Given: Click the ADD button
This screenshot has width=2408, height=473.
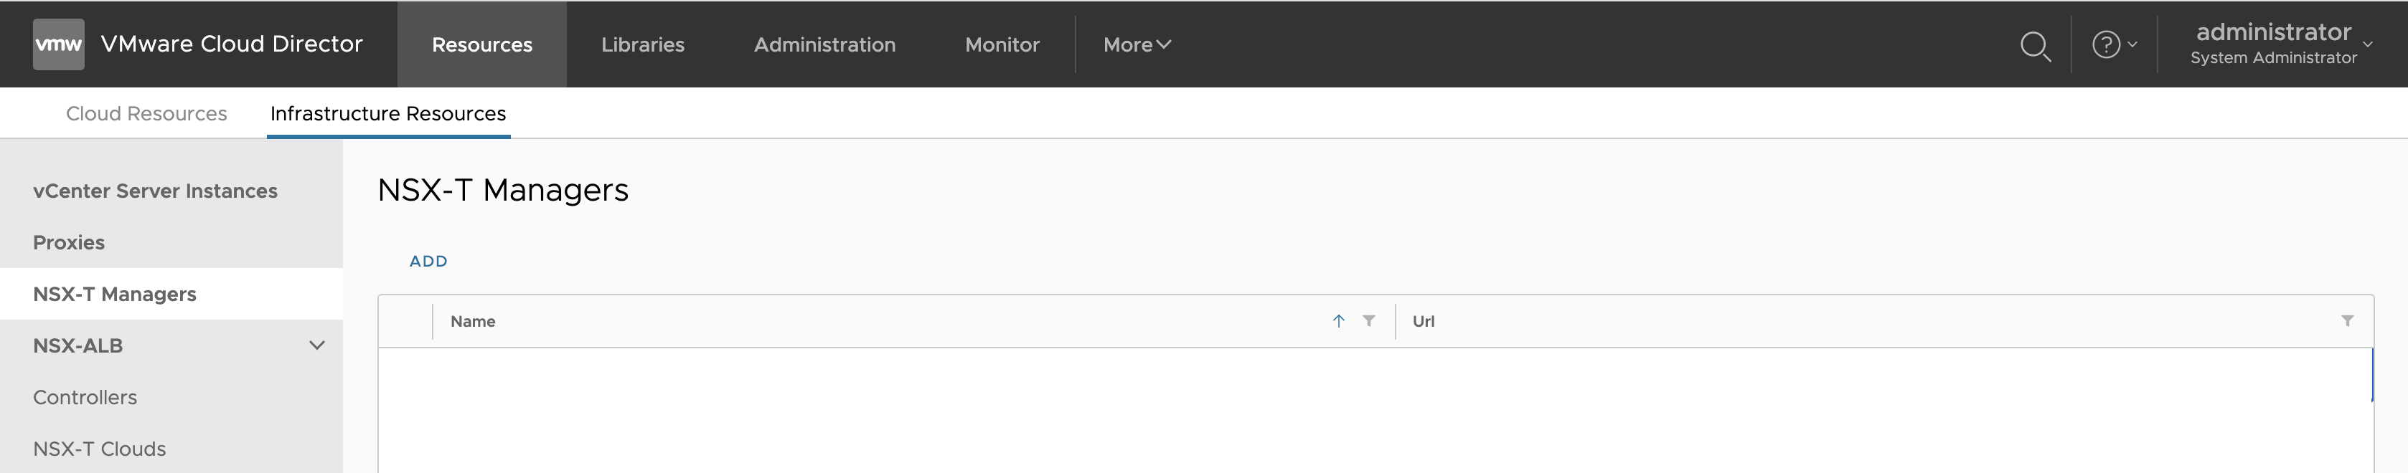Looking at the screenshot, I should (x=428, y=261).
